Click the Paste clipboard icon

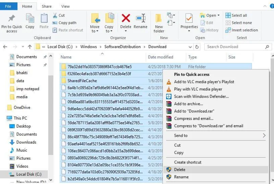44,18
